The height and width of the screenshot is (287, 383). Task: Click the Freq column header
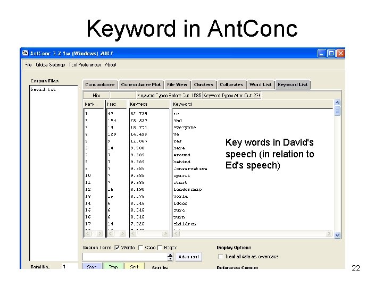tap(116, 104)
